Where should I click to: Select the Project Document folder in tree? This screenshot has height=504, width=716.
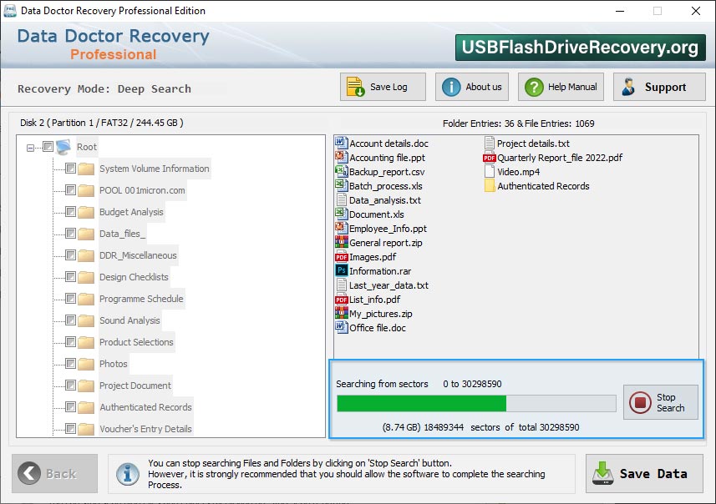tap(135, 386)
